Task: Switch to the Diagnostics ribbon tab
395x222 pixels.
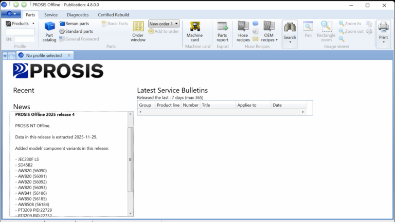Action: [78, 15]
